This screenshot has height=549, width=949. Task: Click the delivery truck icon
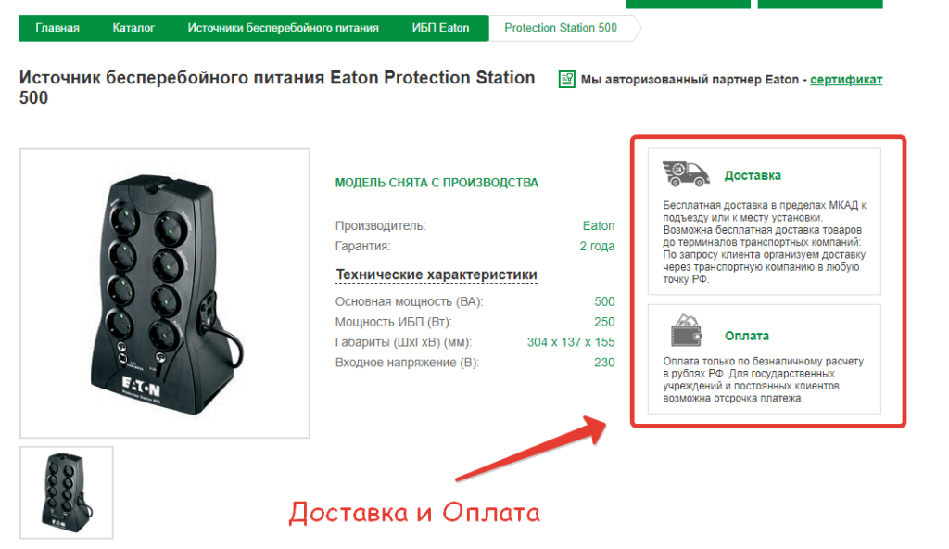[686, 174]
